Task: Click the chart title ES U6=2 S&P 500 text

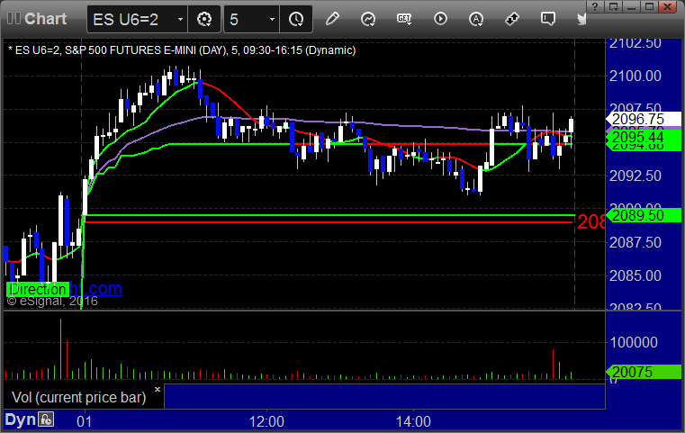Action: click(x=182, y=50)
